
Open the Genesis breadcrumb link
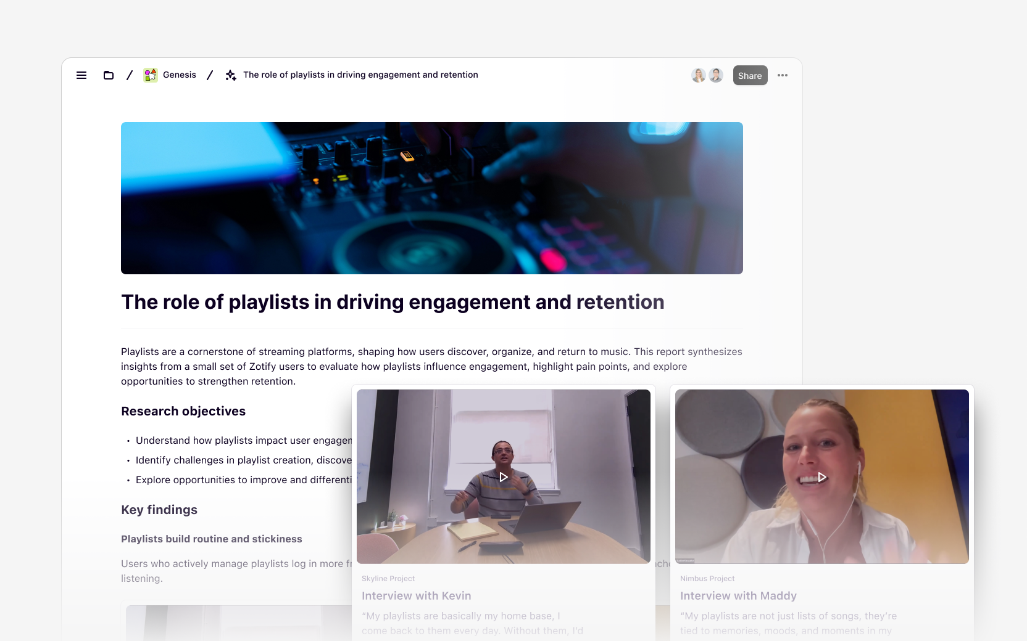point(180,75)
